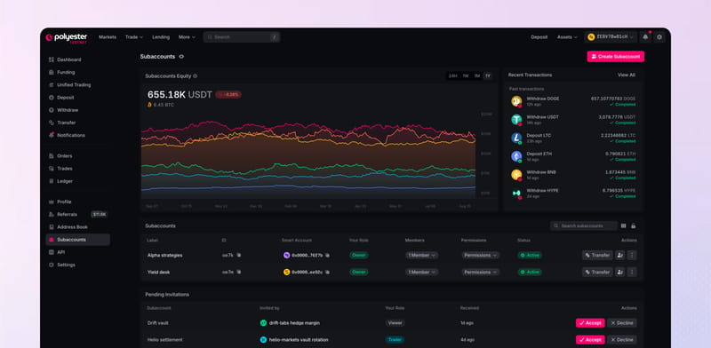
Task: Open the Markets menu item
Action: click(108, 37)
